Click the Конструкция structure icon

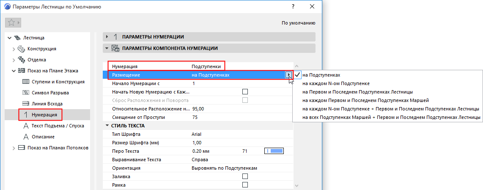point(21,49)
